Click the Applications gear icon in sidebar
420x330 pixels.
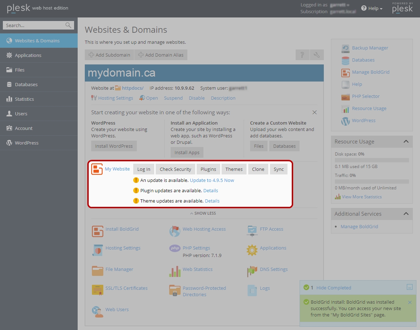pos(9,55)
